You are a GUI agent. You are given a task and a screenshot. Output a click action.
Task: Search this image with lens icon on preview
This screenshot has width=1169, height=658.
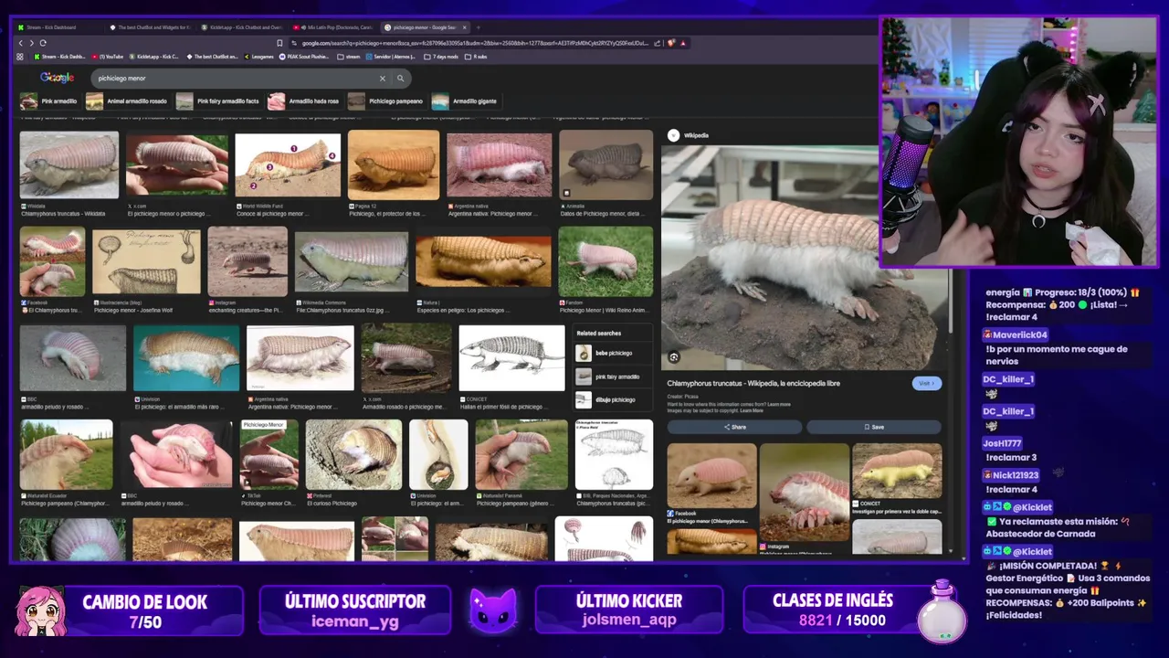tap(674, 357)
